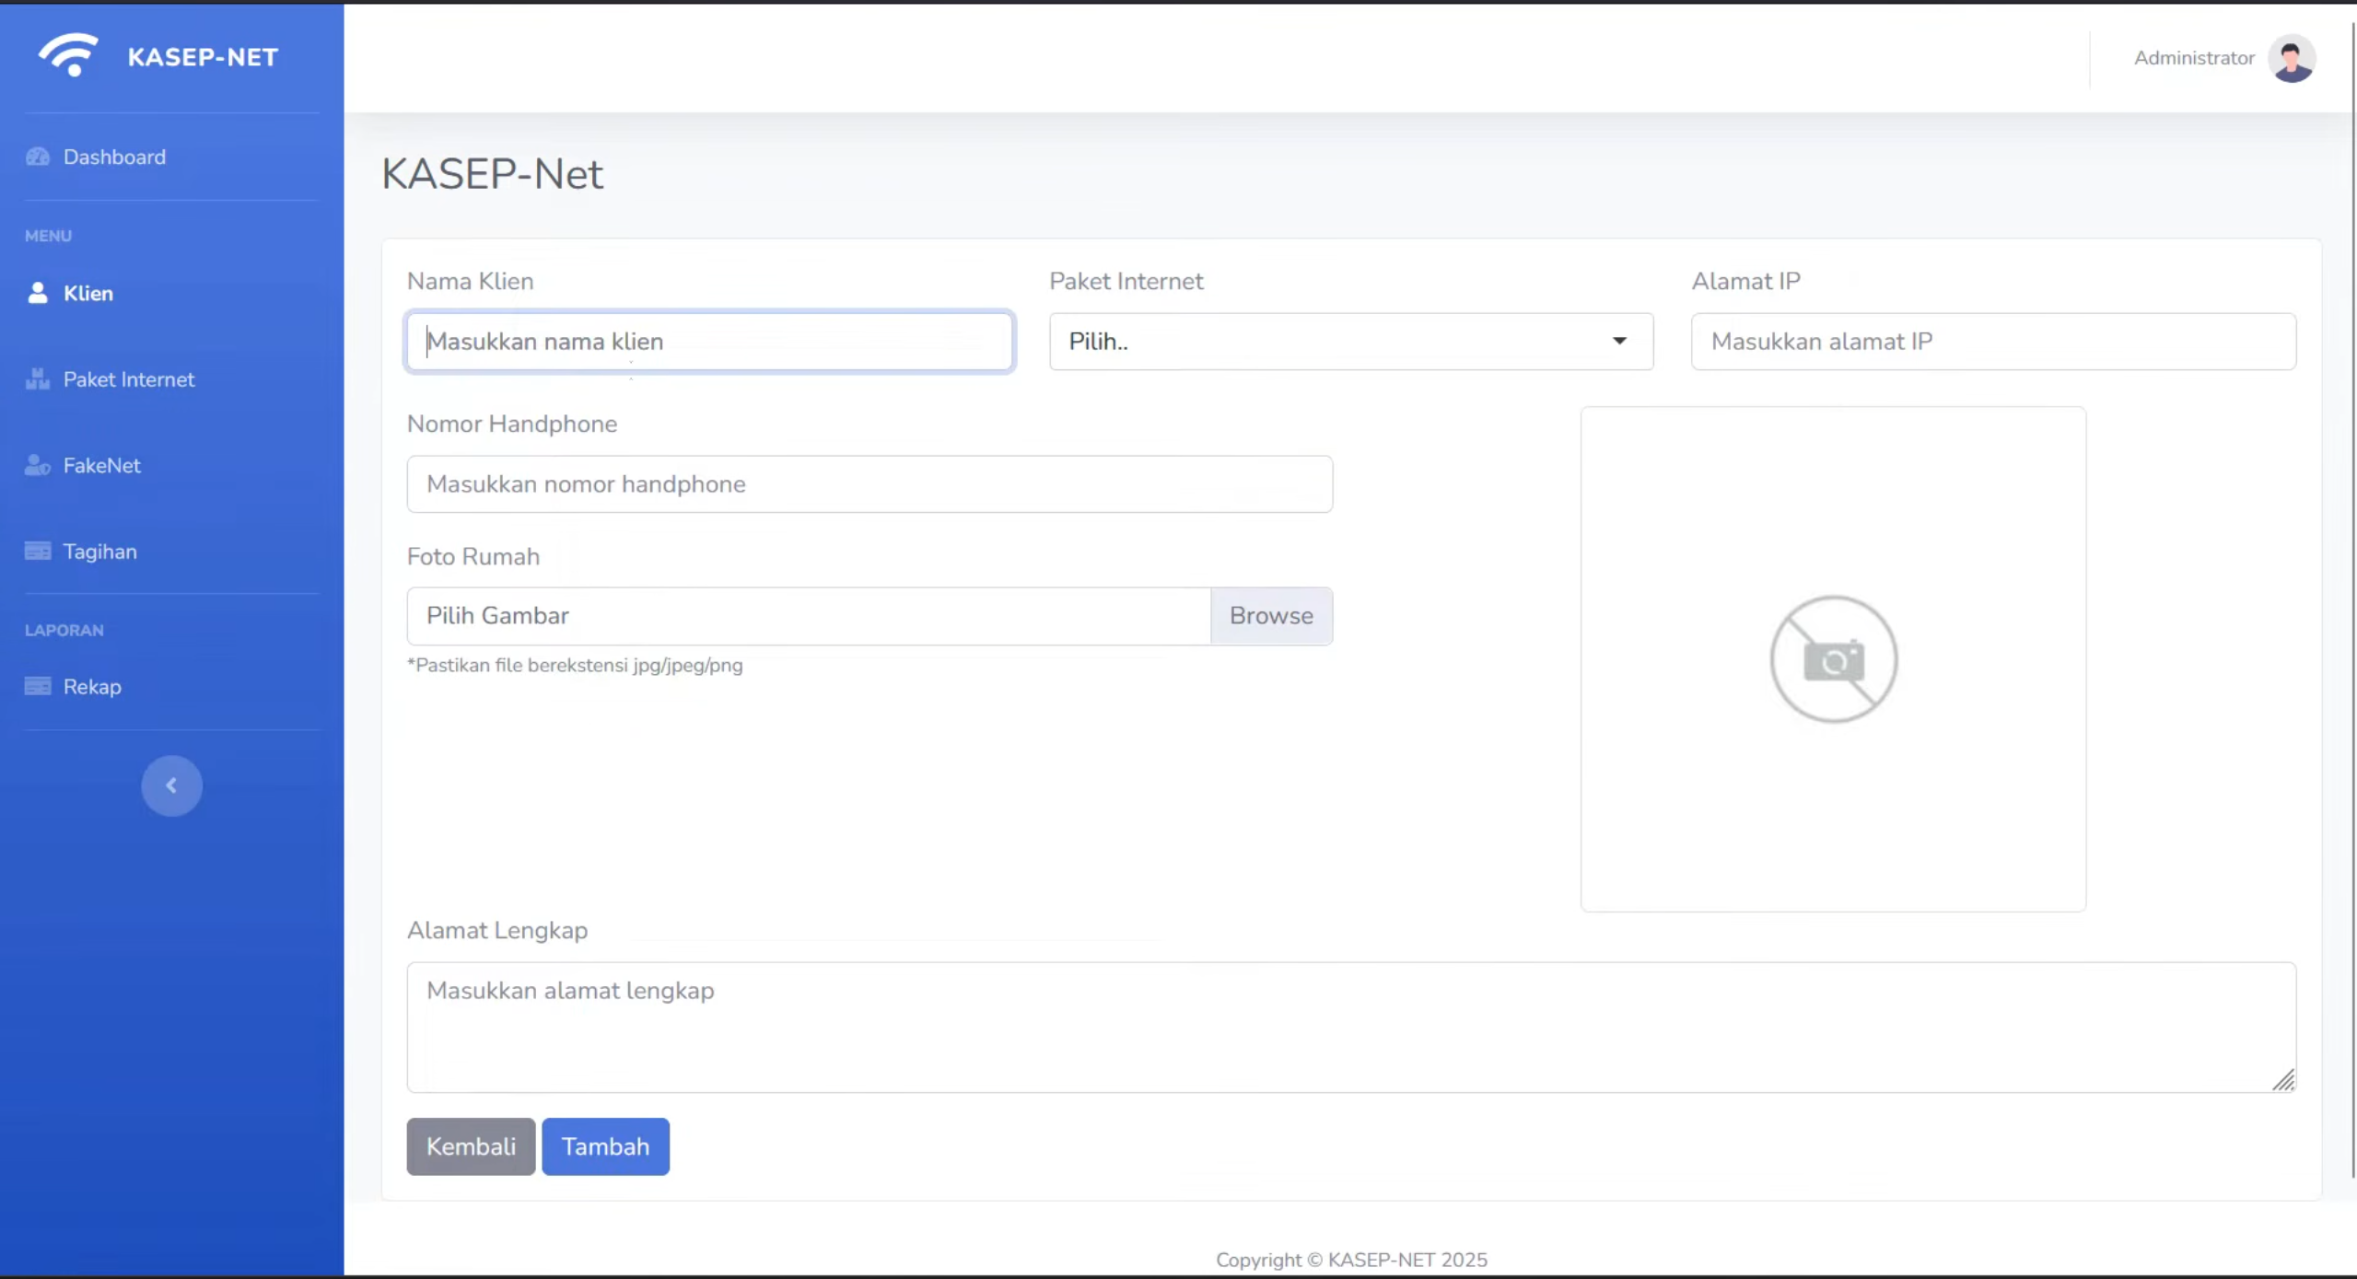Click the Administrator avatar picture
Screen dimensions: 2357x1279
(2292, 58)
